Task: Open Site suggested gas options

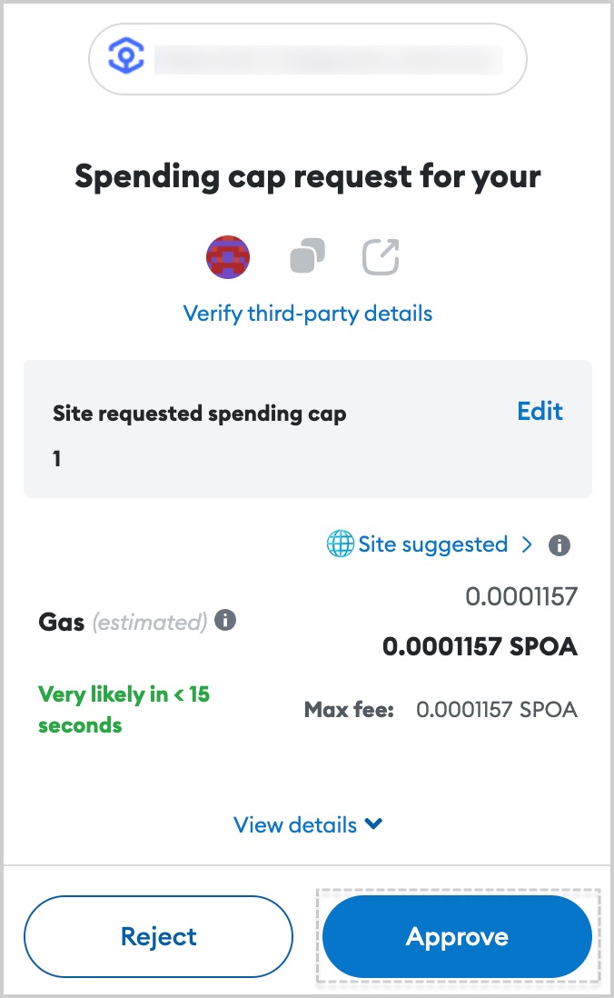Action: coord(432,544)
